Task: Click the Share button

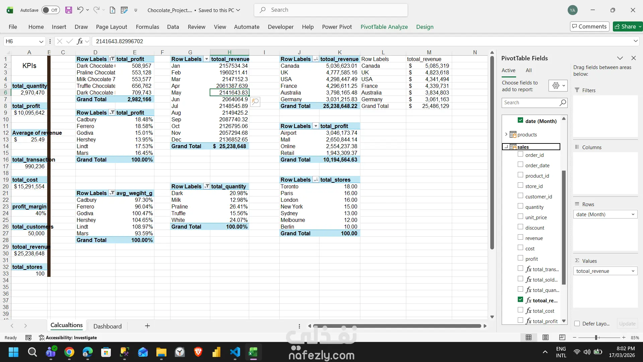Action: pos(627,26)
